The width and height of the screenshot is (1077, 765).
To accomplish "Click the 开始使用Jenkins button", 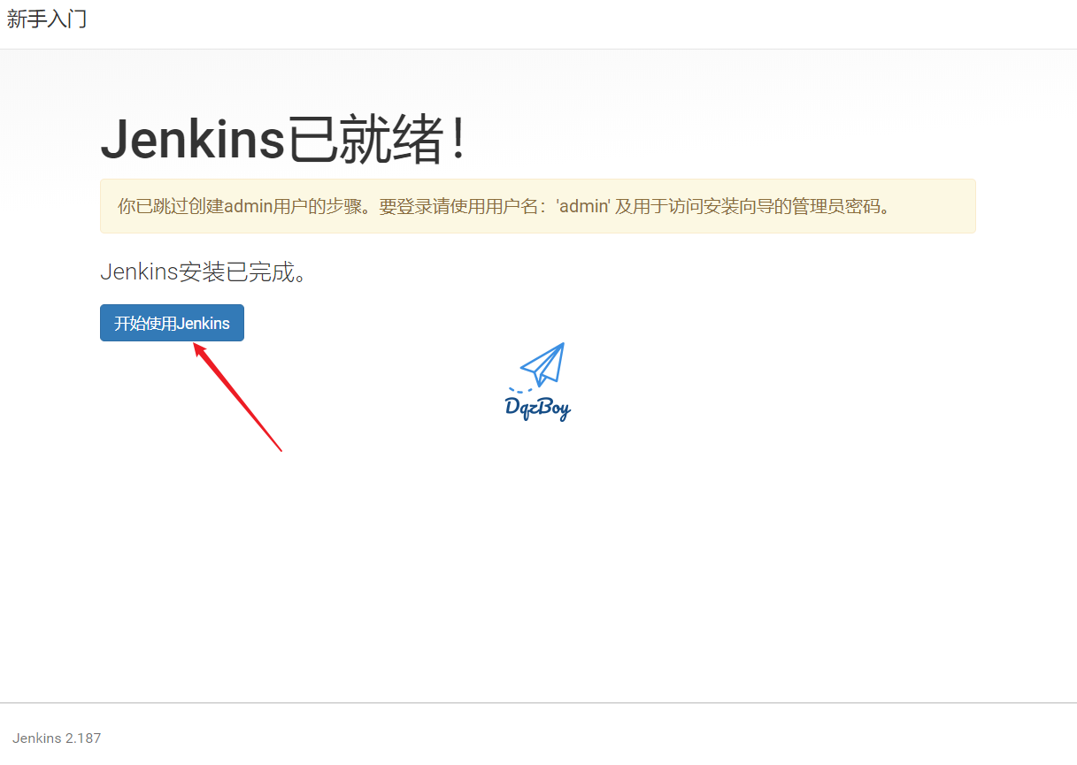I will 172,323.
